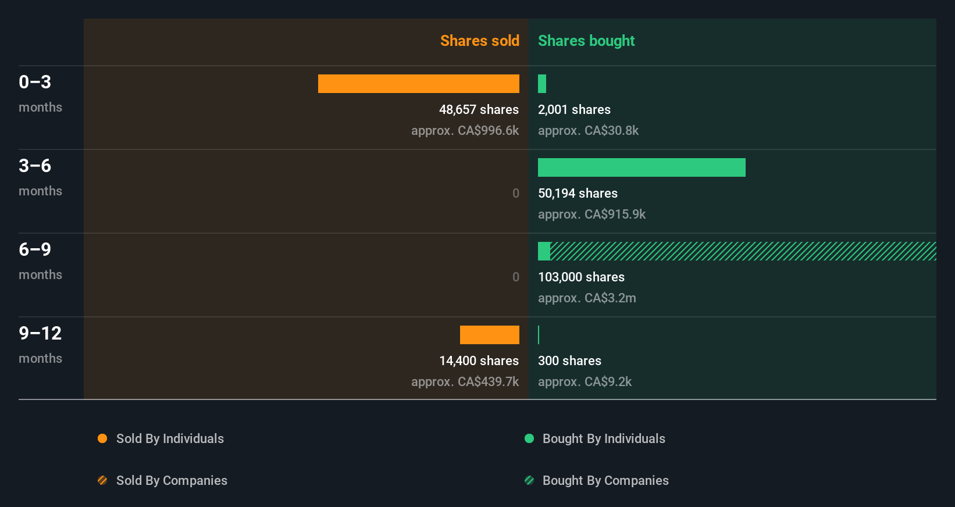The width and height of the screenshot is (955, 507).
Task: Click the 50,194 shares value
Action: point(578,193)
